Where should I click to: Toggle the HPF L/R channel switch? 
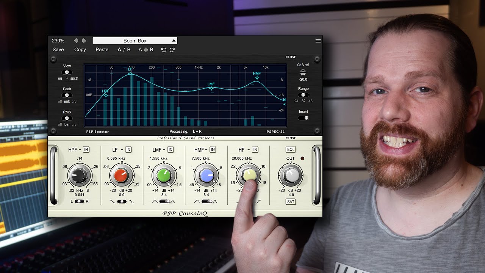(79, 202)
